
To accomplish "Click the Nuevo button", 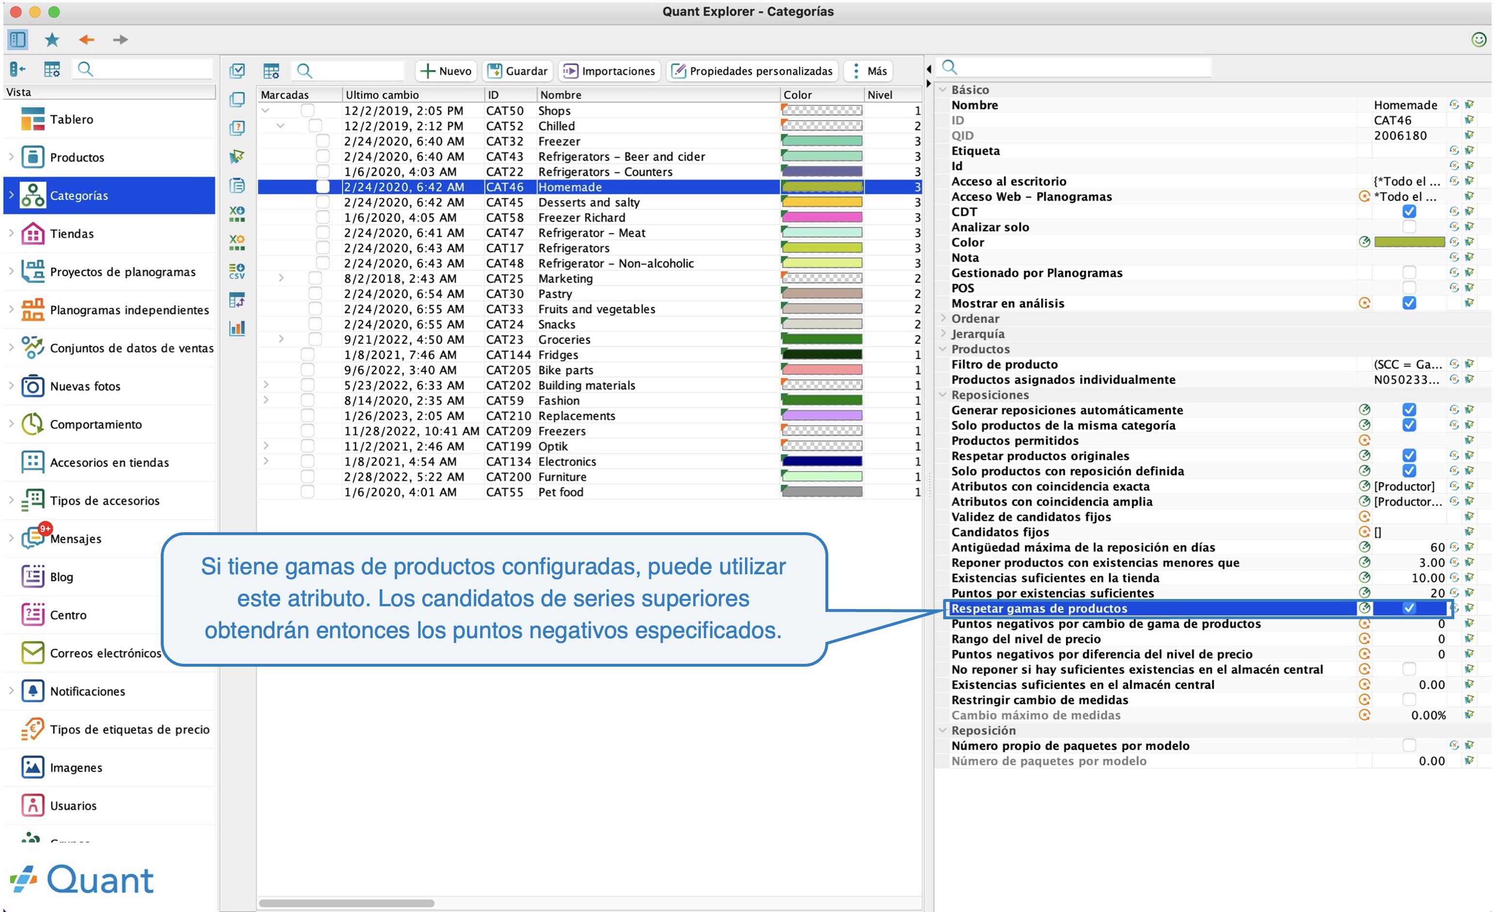I will tap(446, 71).
